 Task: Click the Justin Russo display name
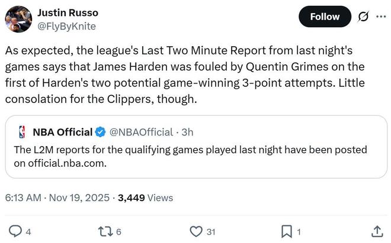(68, 12)
